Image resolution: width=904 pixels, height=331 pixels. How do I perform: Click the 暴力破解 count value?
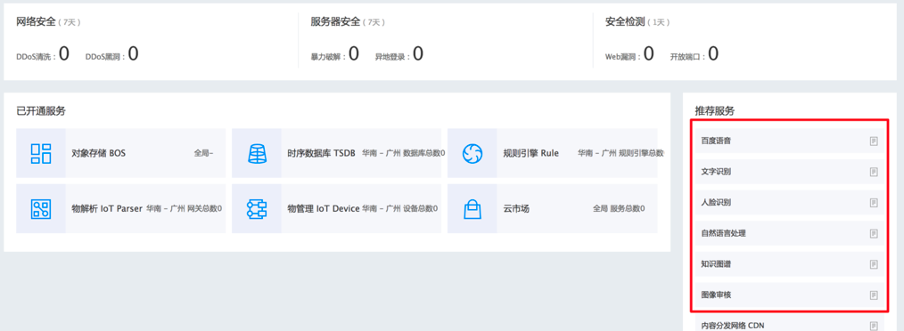(x=353, y=54)
